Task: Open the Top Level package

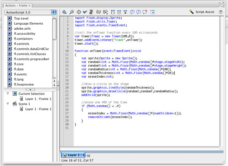Action: 21,18
